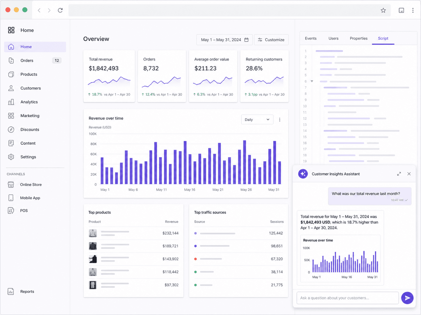Click the 18.7% revenue change indicator
Image resolution: width=421 pixels, height=315 pixels.
coord(95,95)
